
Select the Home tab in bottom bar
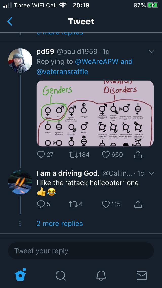point(21,276)
